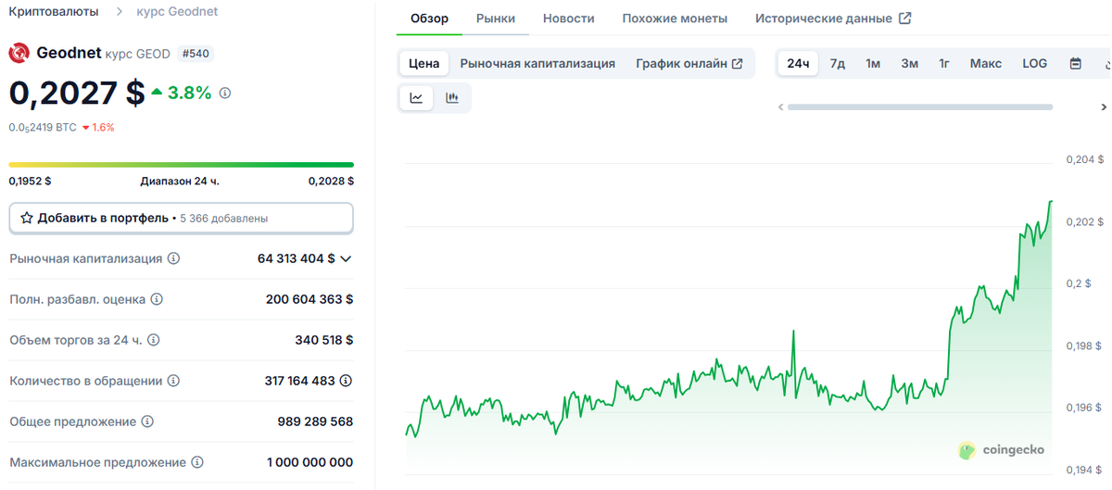Open the Исторические данные tab
Screen dimensions: 1112x490
[x=833, y=19]
